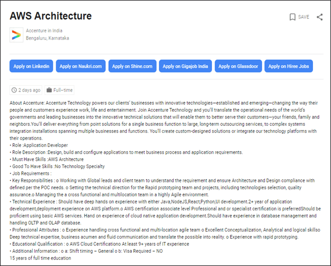Click the Accenture in India company name
The image size is (331, 266).
point(44,31)
